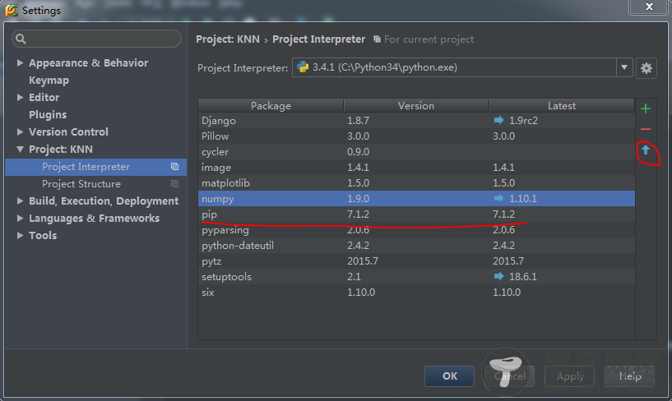Select the python-dateutil package row
Viewport: 672px width, 401px height.
click(416, 245)
